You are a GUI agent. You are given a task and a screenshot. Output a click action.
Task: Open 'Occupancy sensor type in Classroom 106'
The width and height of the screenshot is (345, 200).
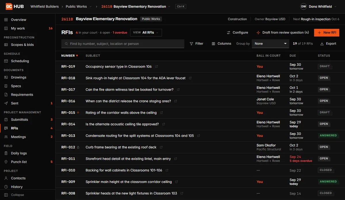pos(118,67)
